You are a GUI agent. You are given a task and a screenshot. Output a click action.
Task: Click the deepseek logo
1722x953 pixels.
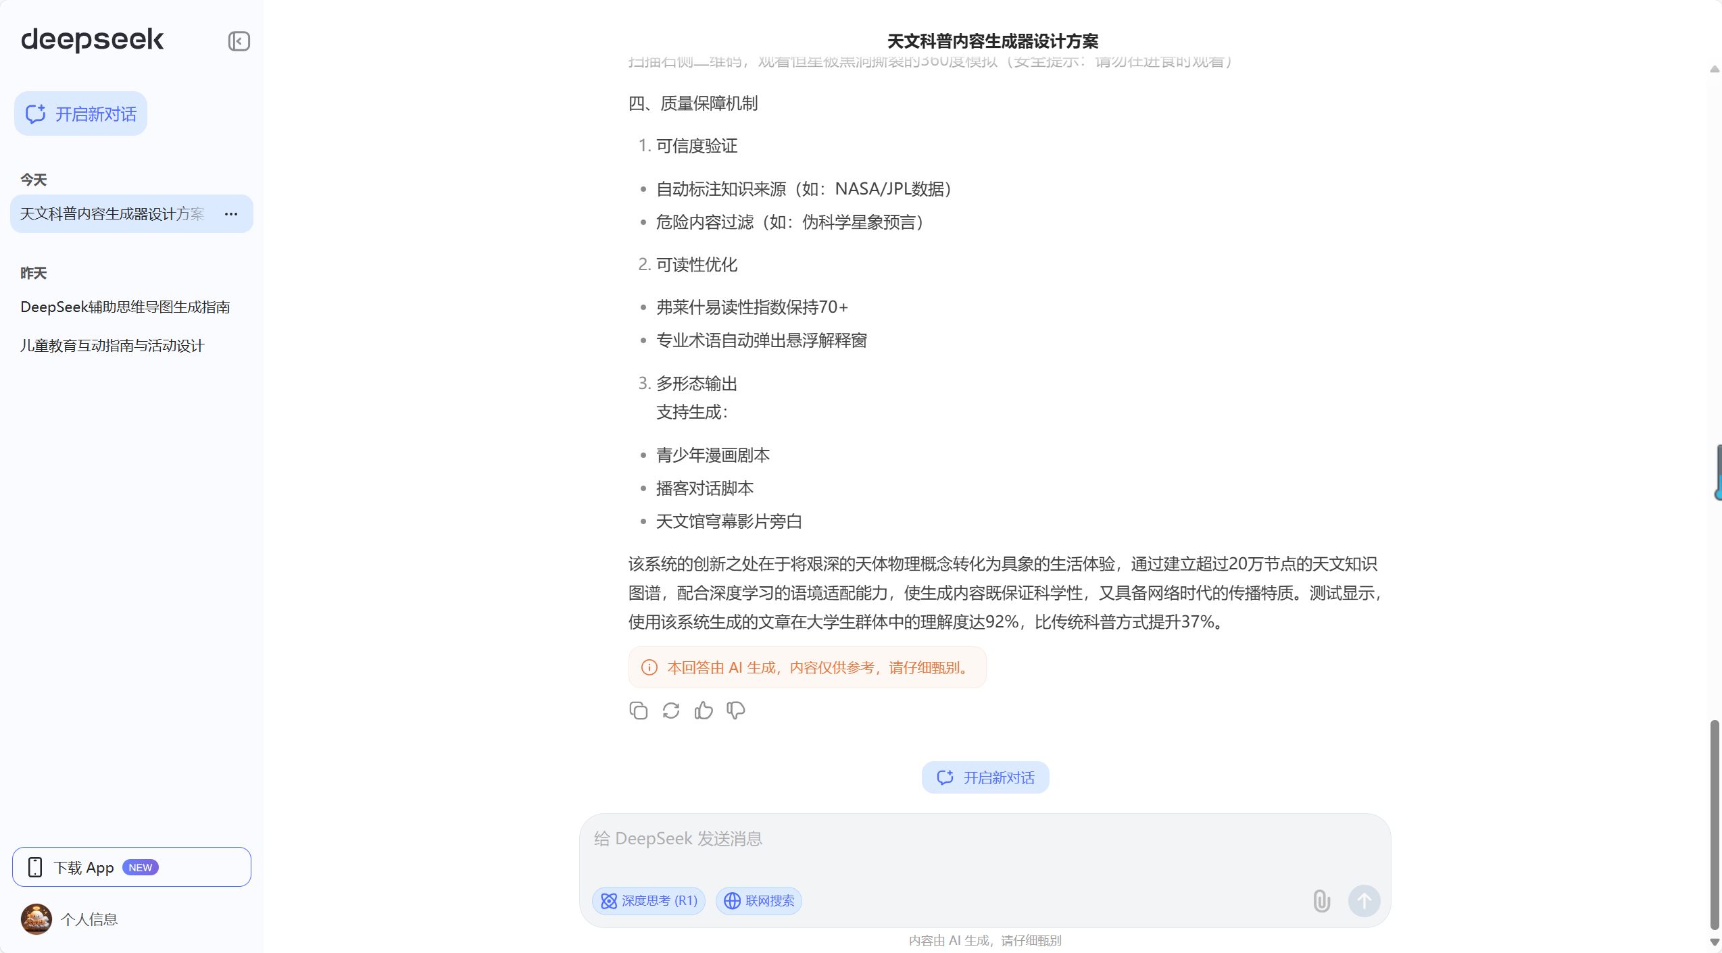click(x=93, y=40)
